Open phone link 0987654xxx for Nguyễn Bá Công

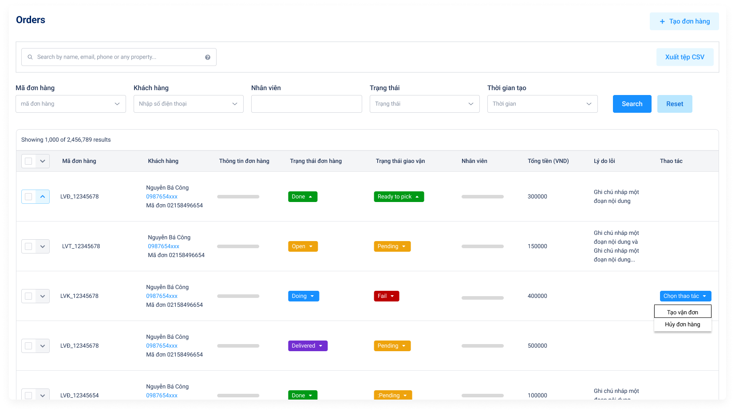[162, 196]
